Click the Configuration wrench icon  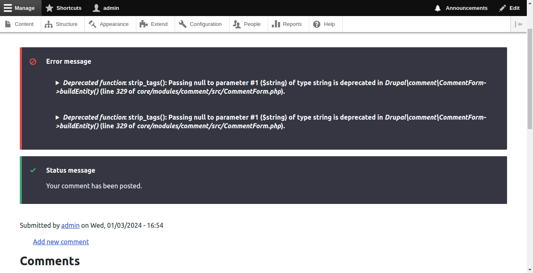tap(182, 24)
